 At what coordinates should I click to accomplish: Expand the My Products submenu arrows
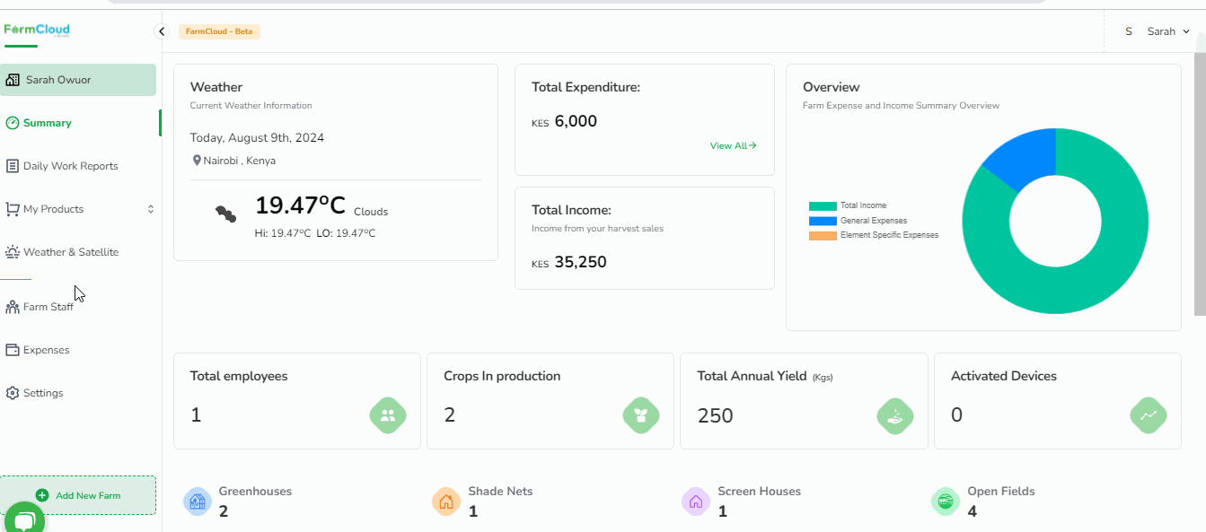click(151, 209)
